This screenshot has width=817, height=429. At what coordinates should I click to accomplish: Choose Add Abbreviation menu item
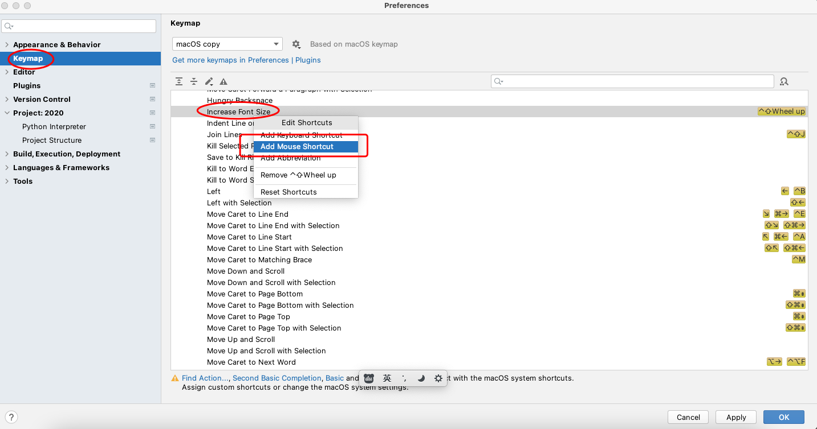pos(306,158)
